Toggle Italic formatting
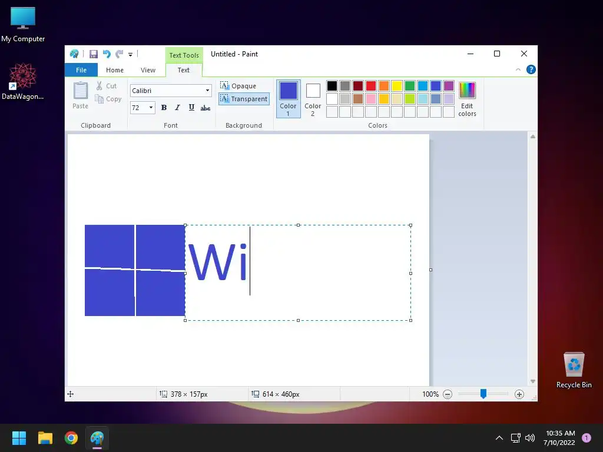The image size is (603, 452). pyautogui.click(x=177, y=108)
